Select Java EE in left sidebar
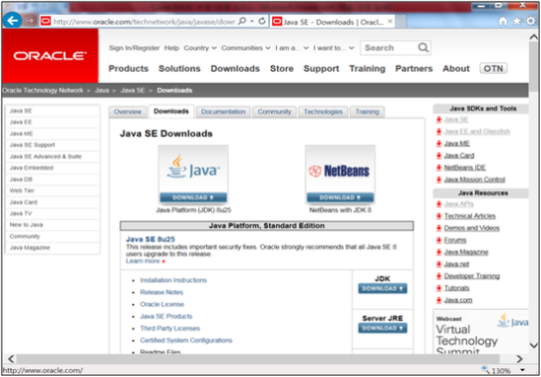 coord(52,122)
